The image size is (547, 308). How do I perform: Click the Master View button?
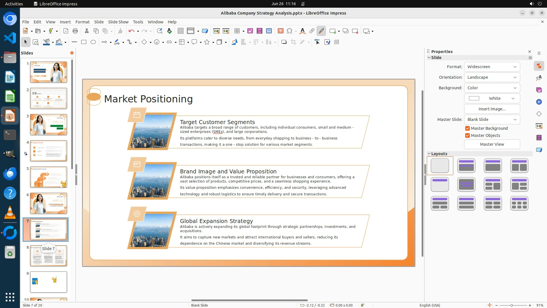[492, 144]
